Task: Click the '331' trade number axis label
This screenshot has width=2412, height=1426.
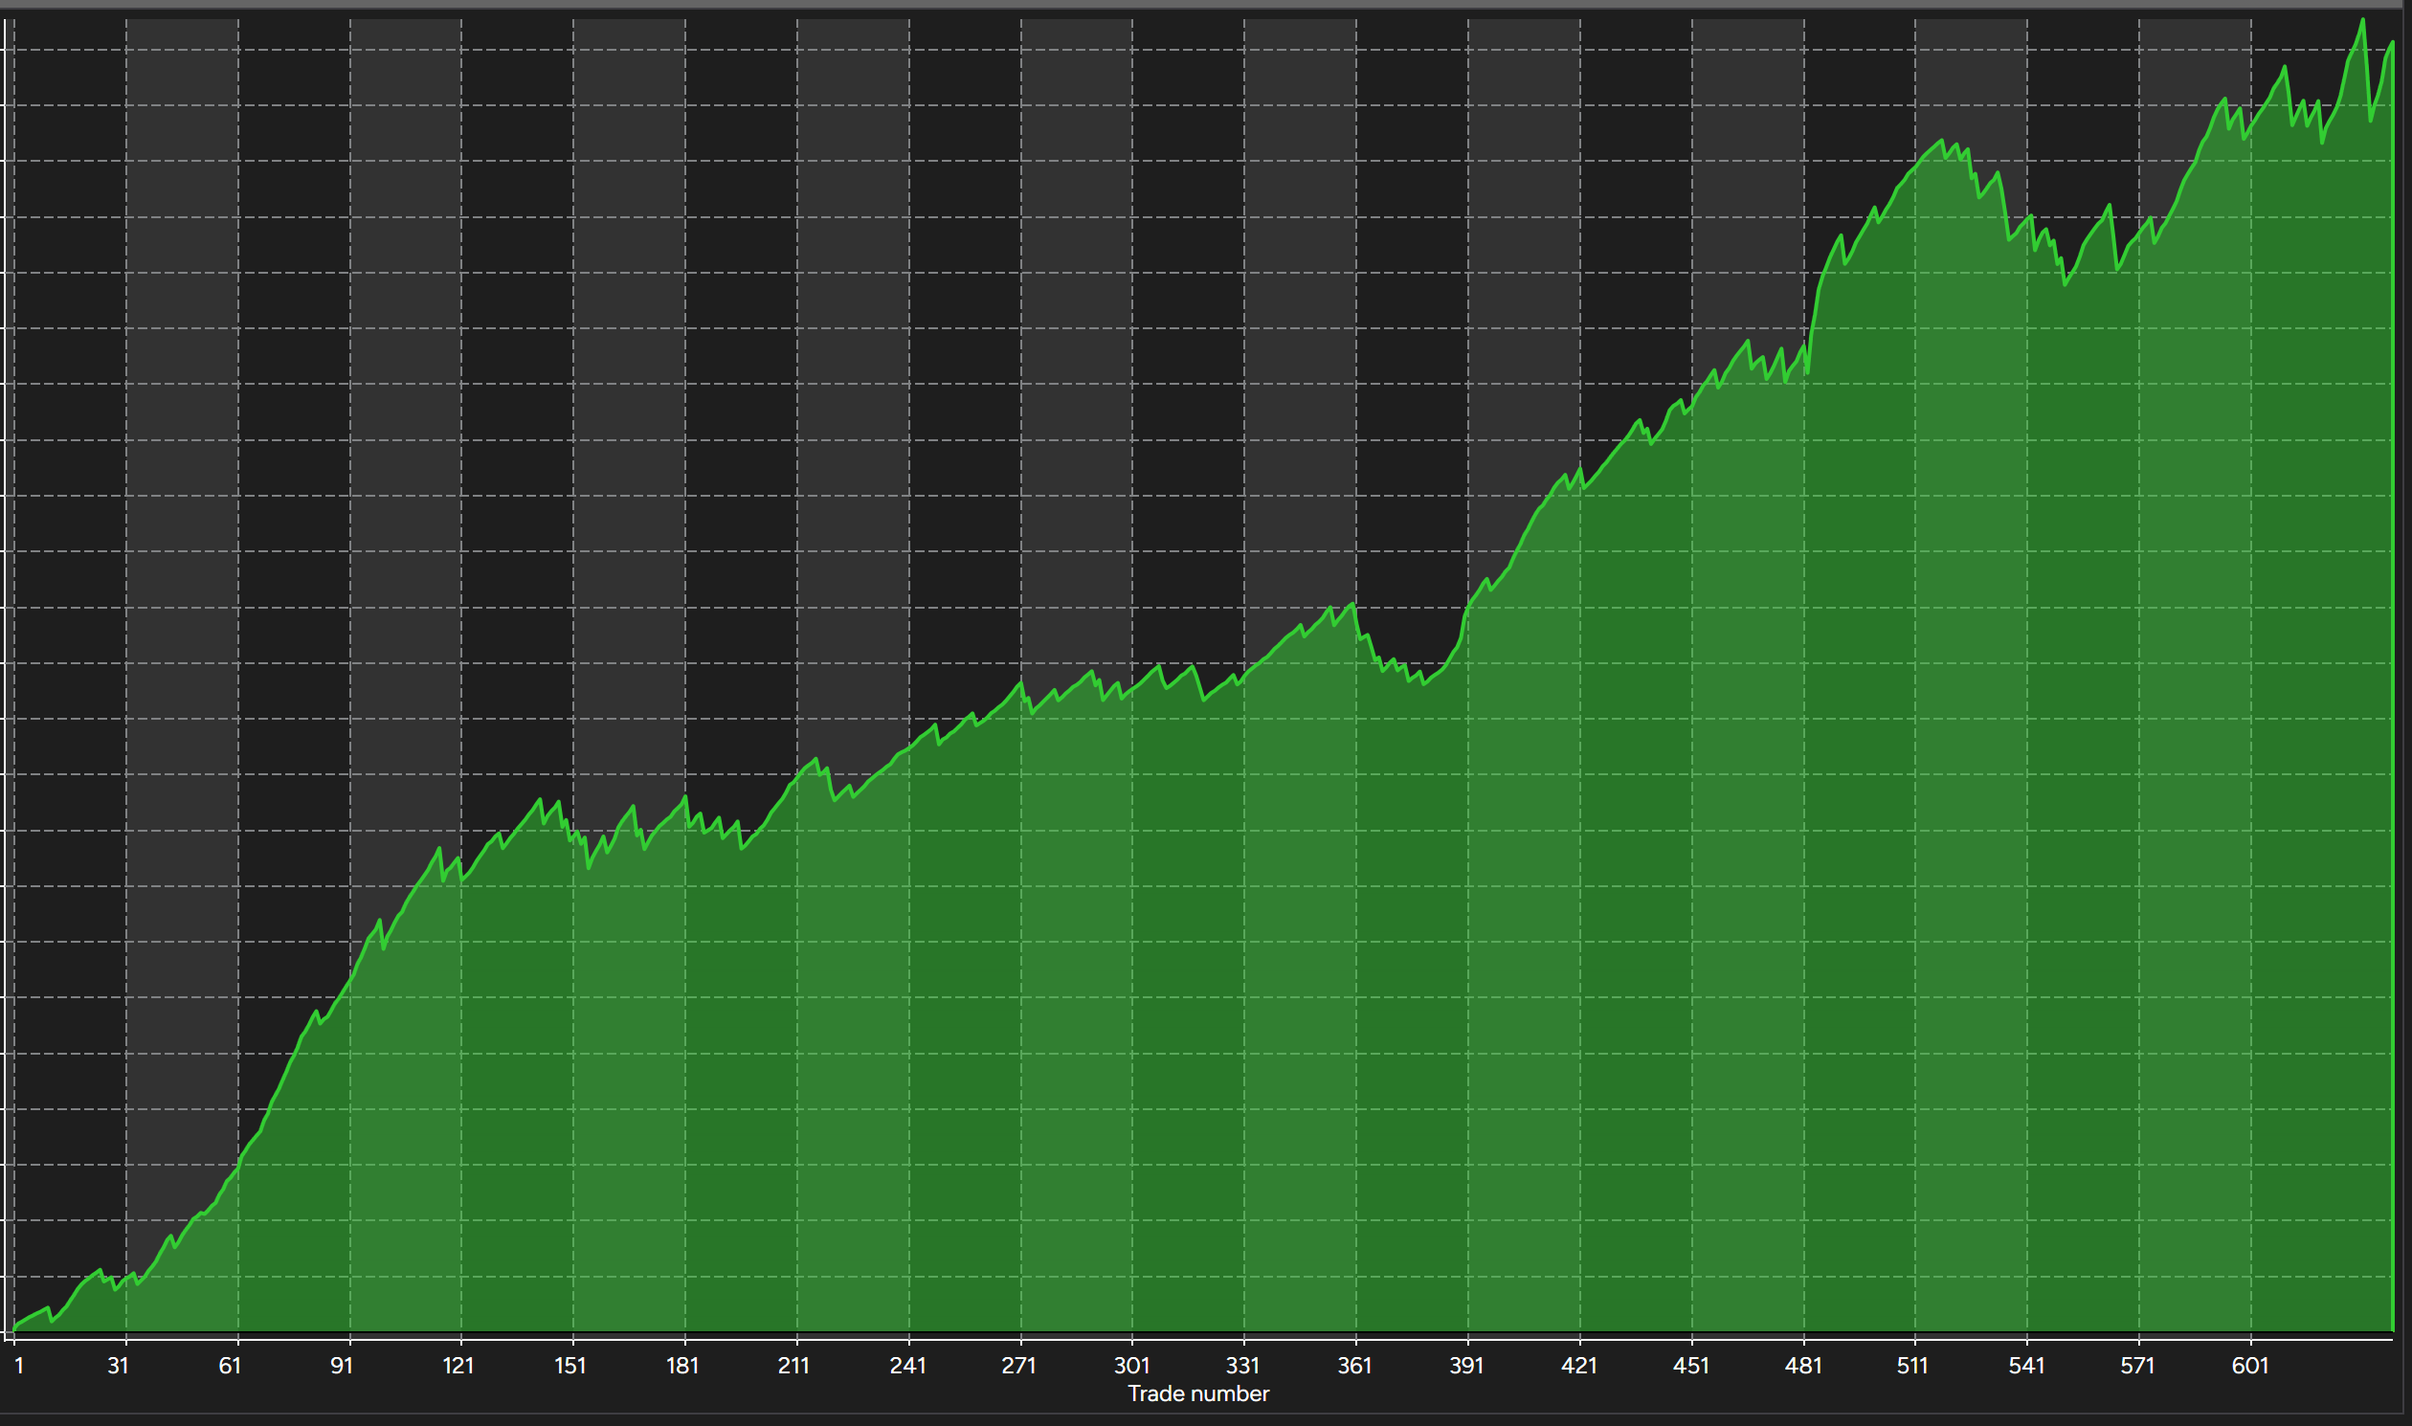Action: [x=1242, y=1366]
